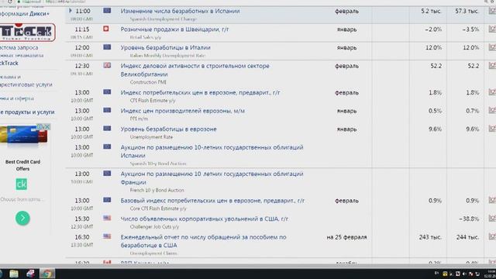Open the taskbar app between Explorer and Chrome
Image resolution: width=496 pixels, height=279 pixels.
point(30,274)
